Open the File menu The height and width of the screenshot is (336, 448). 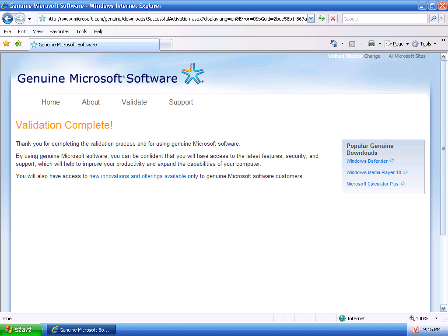pos(7,31)
